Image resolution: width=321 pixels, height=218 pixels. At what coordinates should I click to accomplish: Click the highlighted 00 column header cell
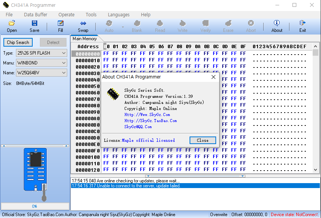[106, 47]
